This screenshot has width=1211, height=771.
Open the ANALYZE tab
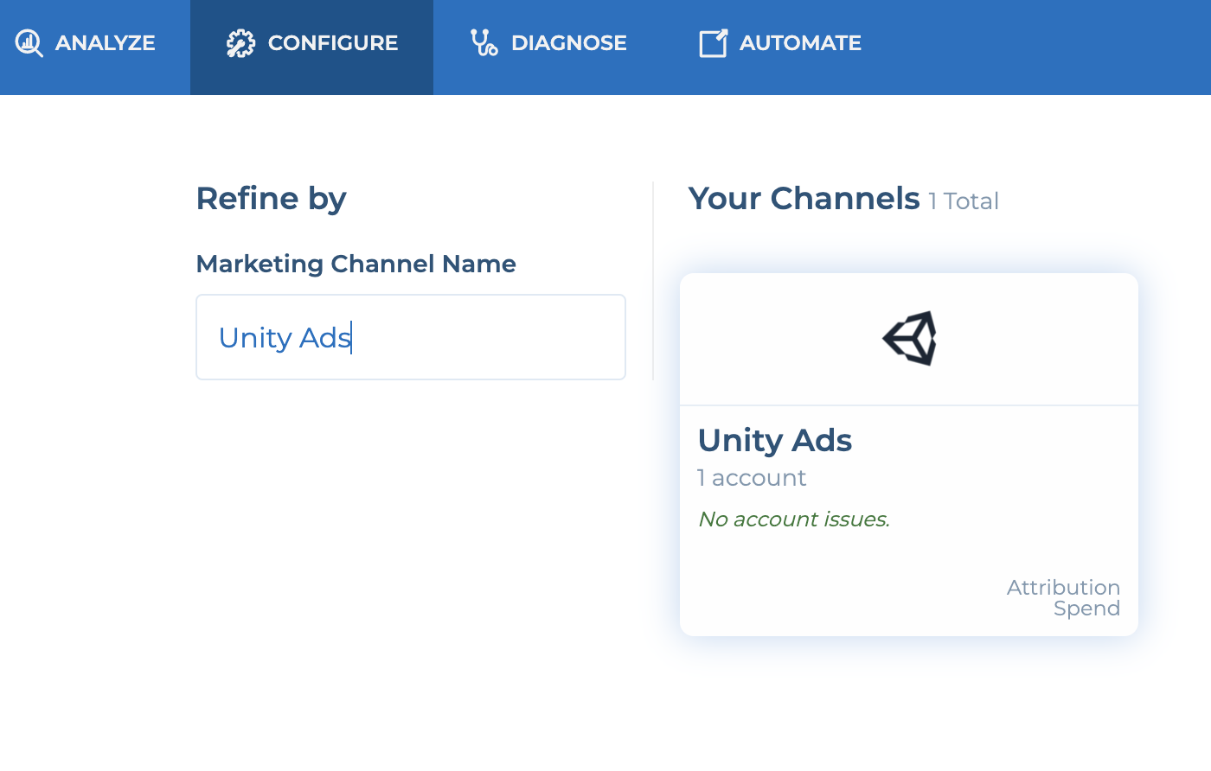[x=95, y=48]
